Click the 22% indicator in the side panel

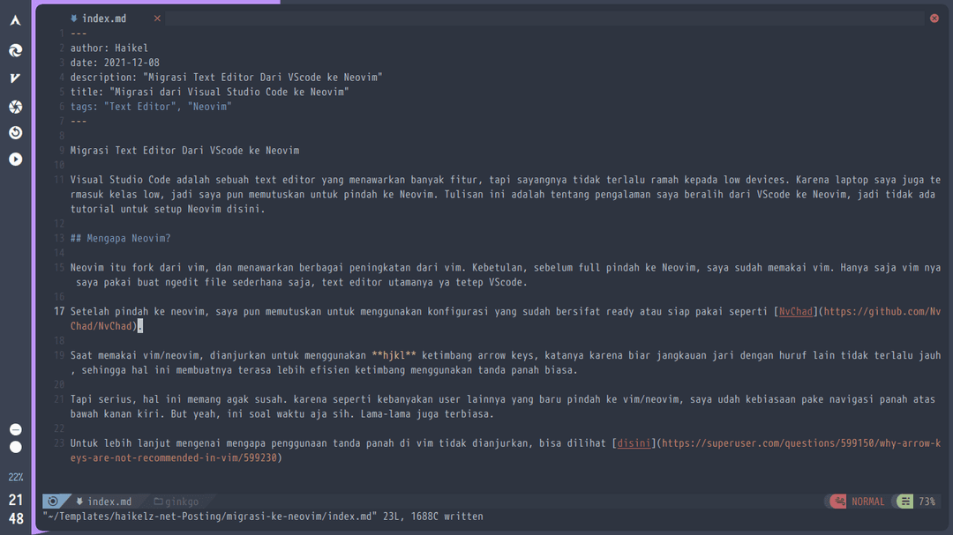click(16, 478)
